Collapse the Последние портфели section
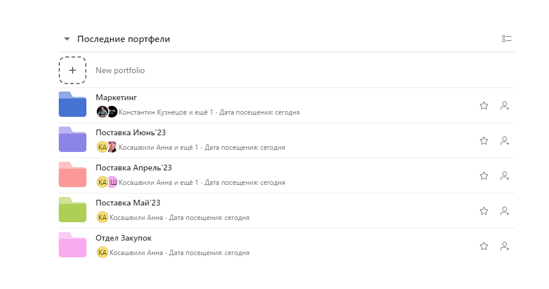The height and width of the screenshot is (289, 549). coord(67,39)
